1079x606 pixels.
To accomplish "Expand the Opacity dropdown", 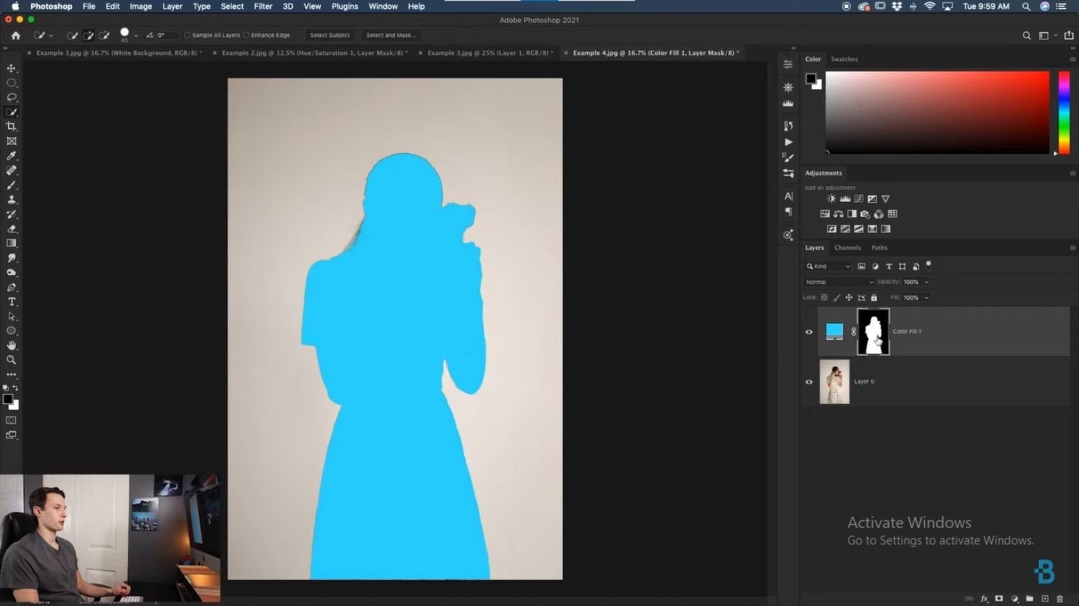I will click(x=925, y=282).
